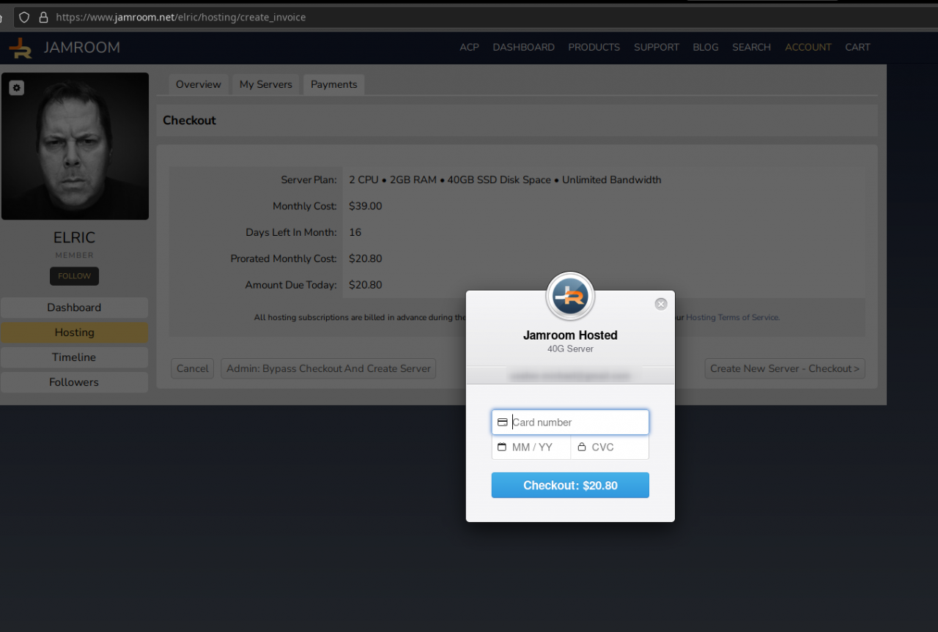The width and height of the screenshot is (938, 632).
Task: Select Hosting in the profile sidebar
Action: [x=74, y=332]
